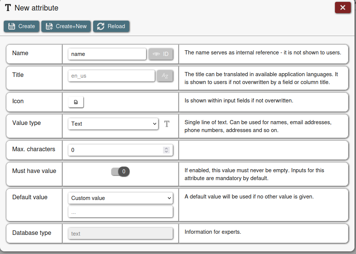Click the T text type icon beside Value type
Viewport: 356px width, 254px height.
(167, 124)
